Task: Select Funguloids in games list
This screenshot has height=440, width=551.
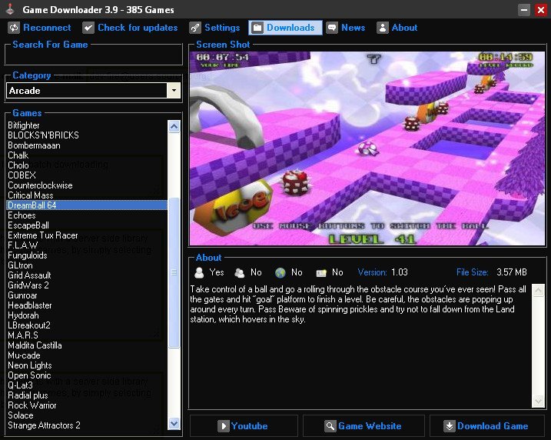Action: [87, 255]
